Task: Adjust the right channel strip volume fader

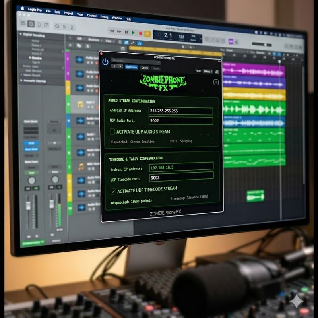Action: click(x=52, y=204)
